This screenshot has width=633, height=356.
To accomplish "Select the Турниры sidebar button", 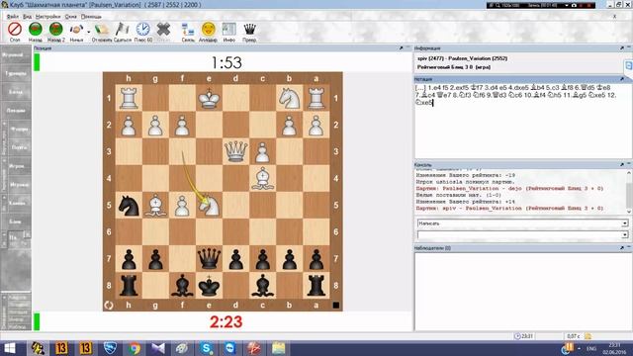I will pos(16,73).
